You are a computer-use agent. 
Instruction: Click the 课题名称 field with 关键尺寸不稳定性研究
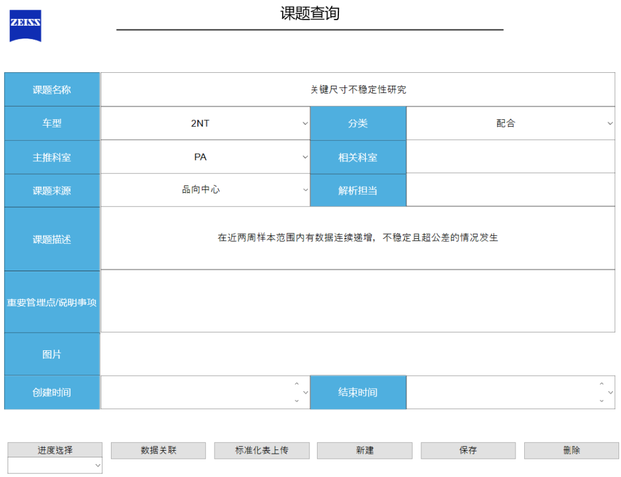pos(358,89)
